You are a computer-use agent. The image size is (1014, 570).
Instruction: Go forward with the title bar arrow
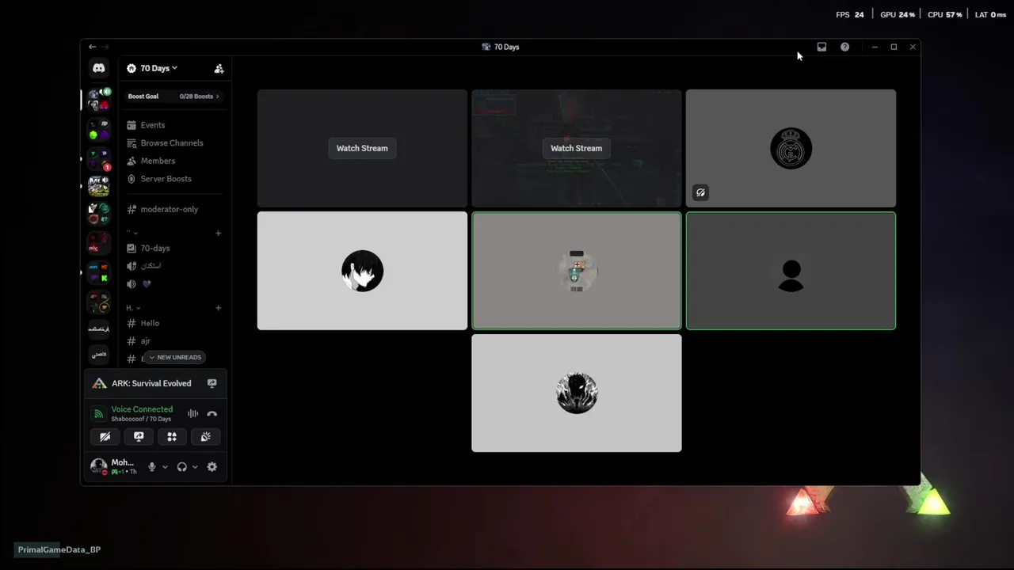coord(105,47)
